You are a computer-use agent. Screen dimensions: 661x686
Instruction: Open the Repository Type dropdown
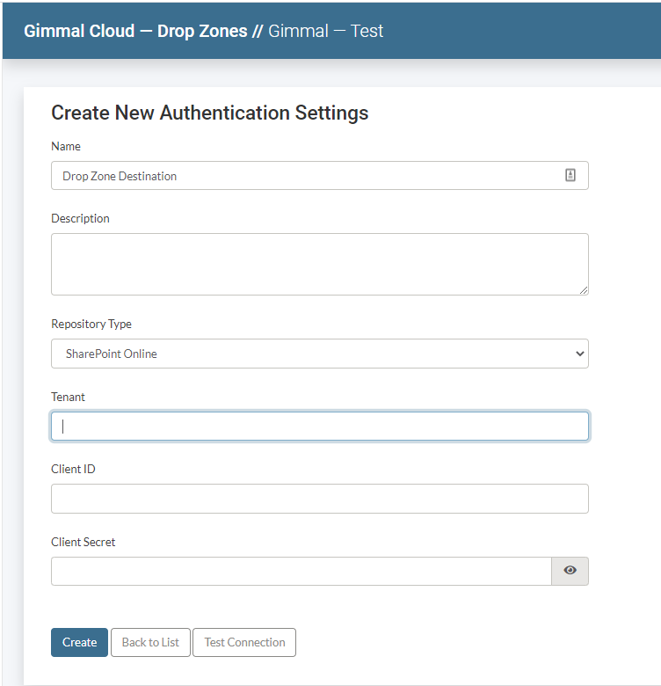(x=319, y=354)
